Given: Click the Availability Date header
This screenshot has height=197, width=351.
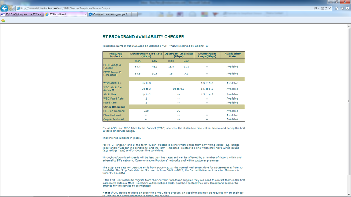Looking at the screenshot, I should pyautogui.click(x=232, y=55).
